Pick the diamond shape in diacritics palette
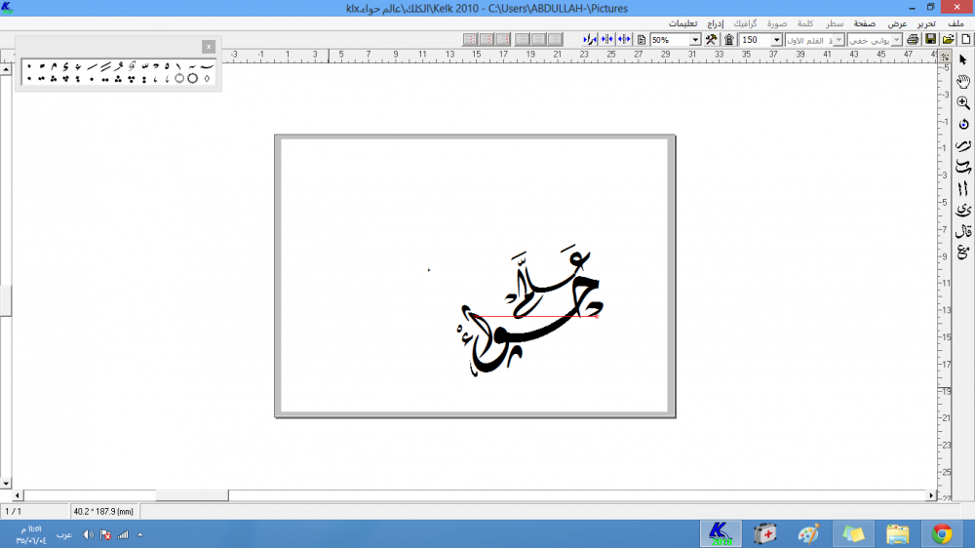The width and height of the screenshot is (975, 548). coord(207,78)
